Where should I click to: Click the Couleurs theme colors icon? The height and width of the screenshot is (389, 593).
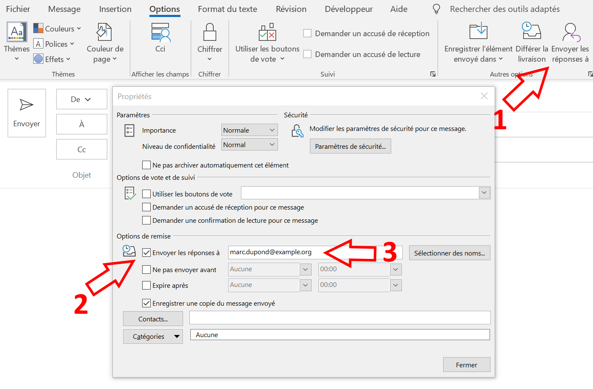(x=38, y=28)
